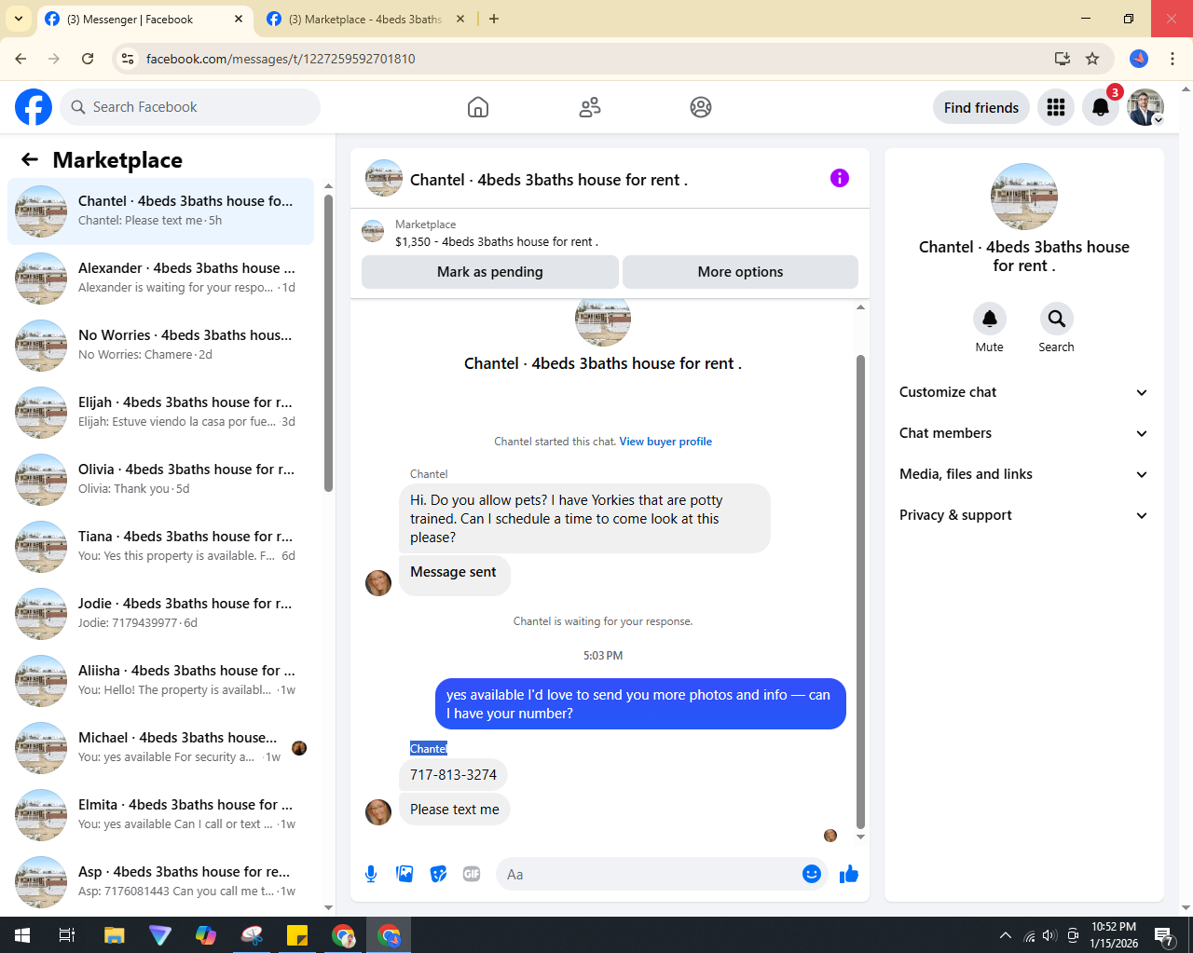Expand Media, files and links section
Viewport: 1193px width, 953px height.
pyautogui.click(x=1023, y=474)
